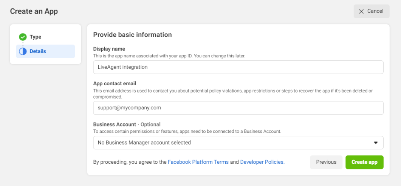Screen dimensions: 401x186
Task: Focus the Display name field with 'LiveAgent integration'
Action: point(238,67)
